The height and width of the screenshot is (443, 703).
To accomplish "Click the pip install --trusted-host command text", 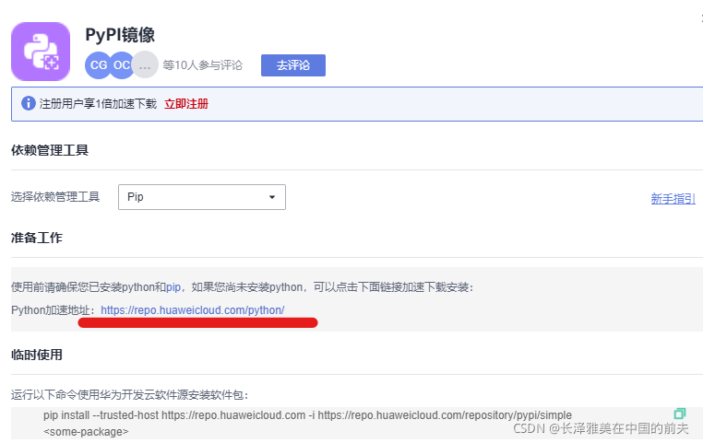I will [x=307, y=415].
